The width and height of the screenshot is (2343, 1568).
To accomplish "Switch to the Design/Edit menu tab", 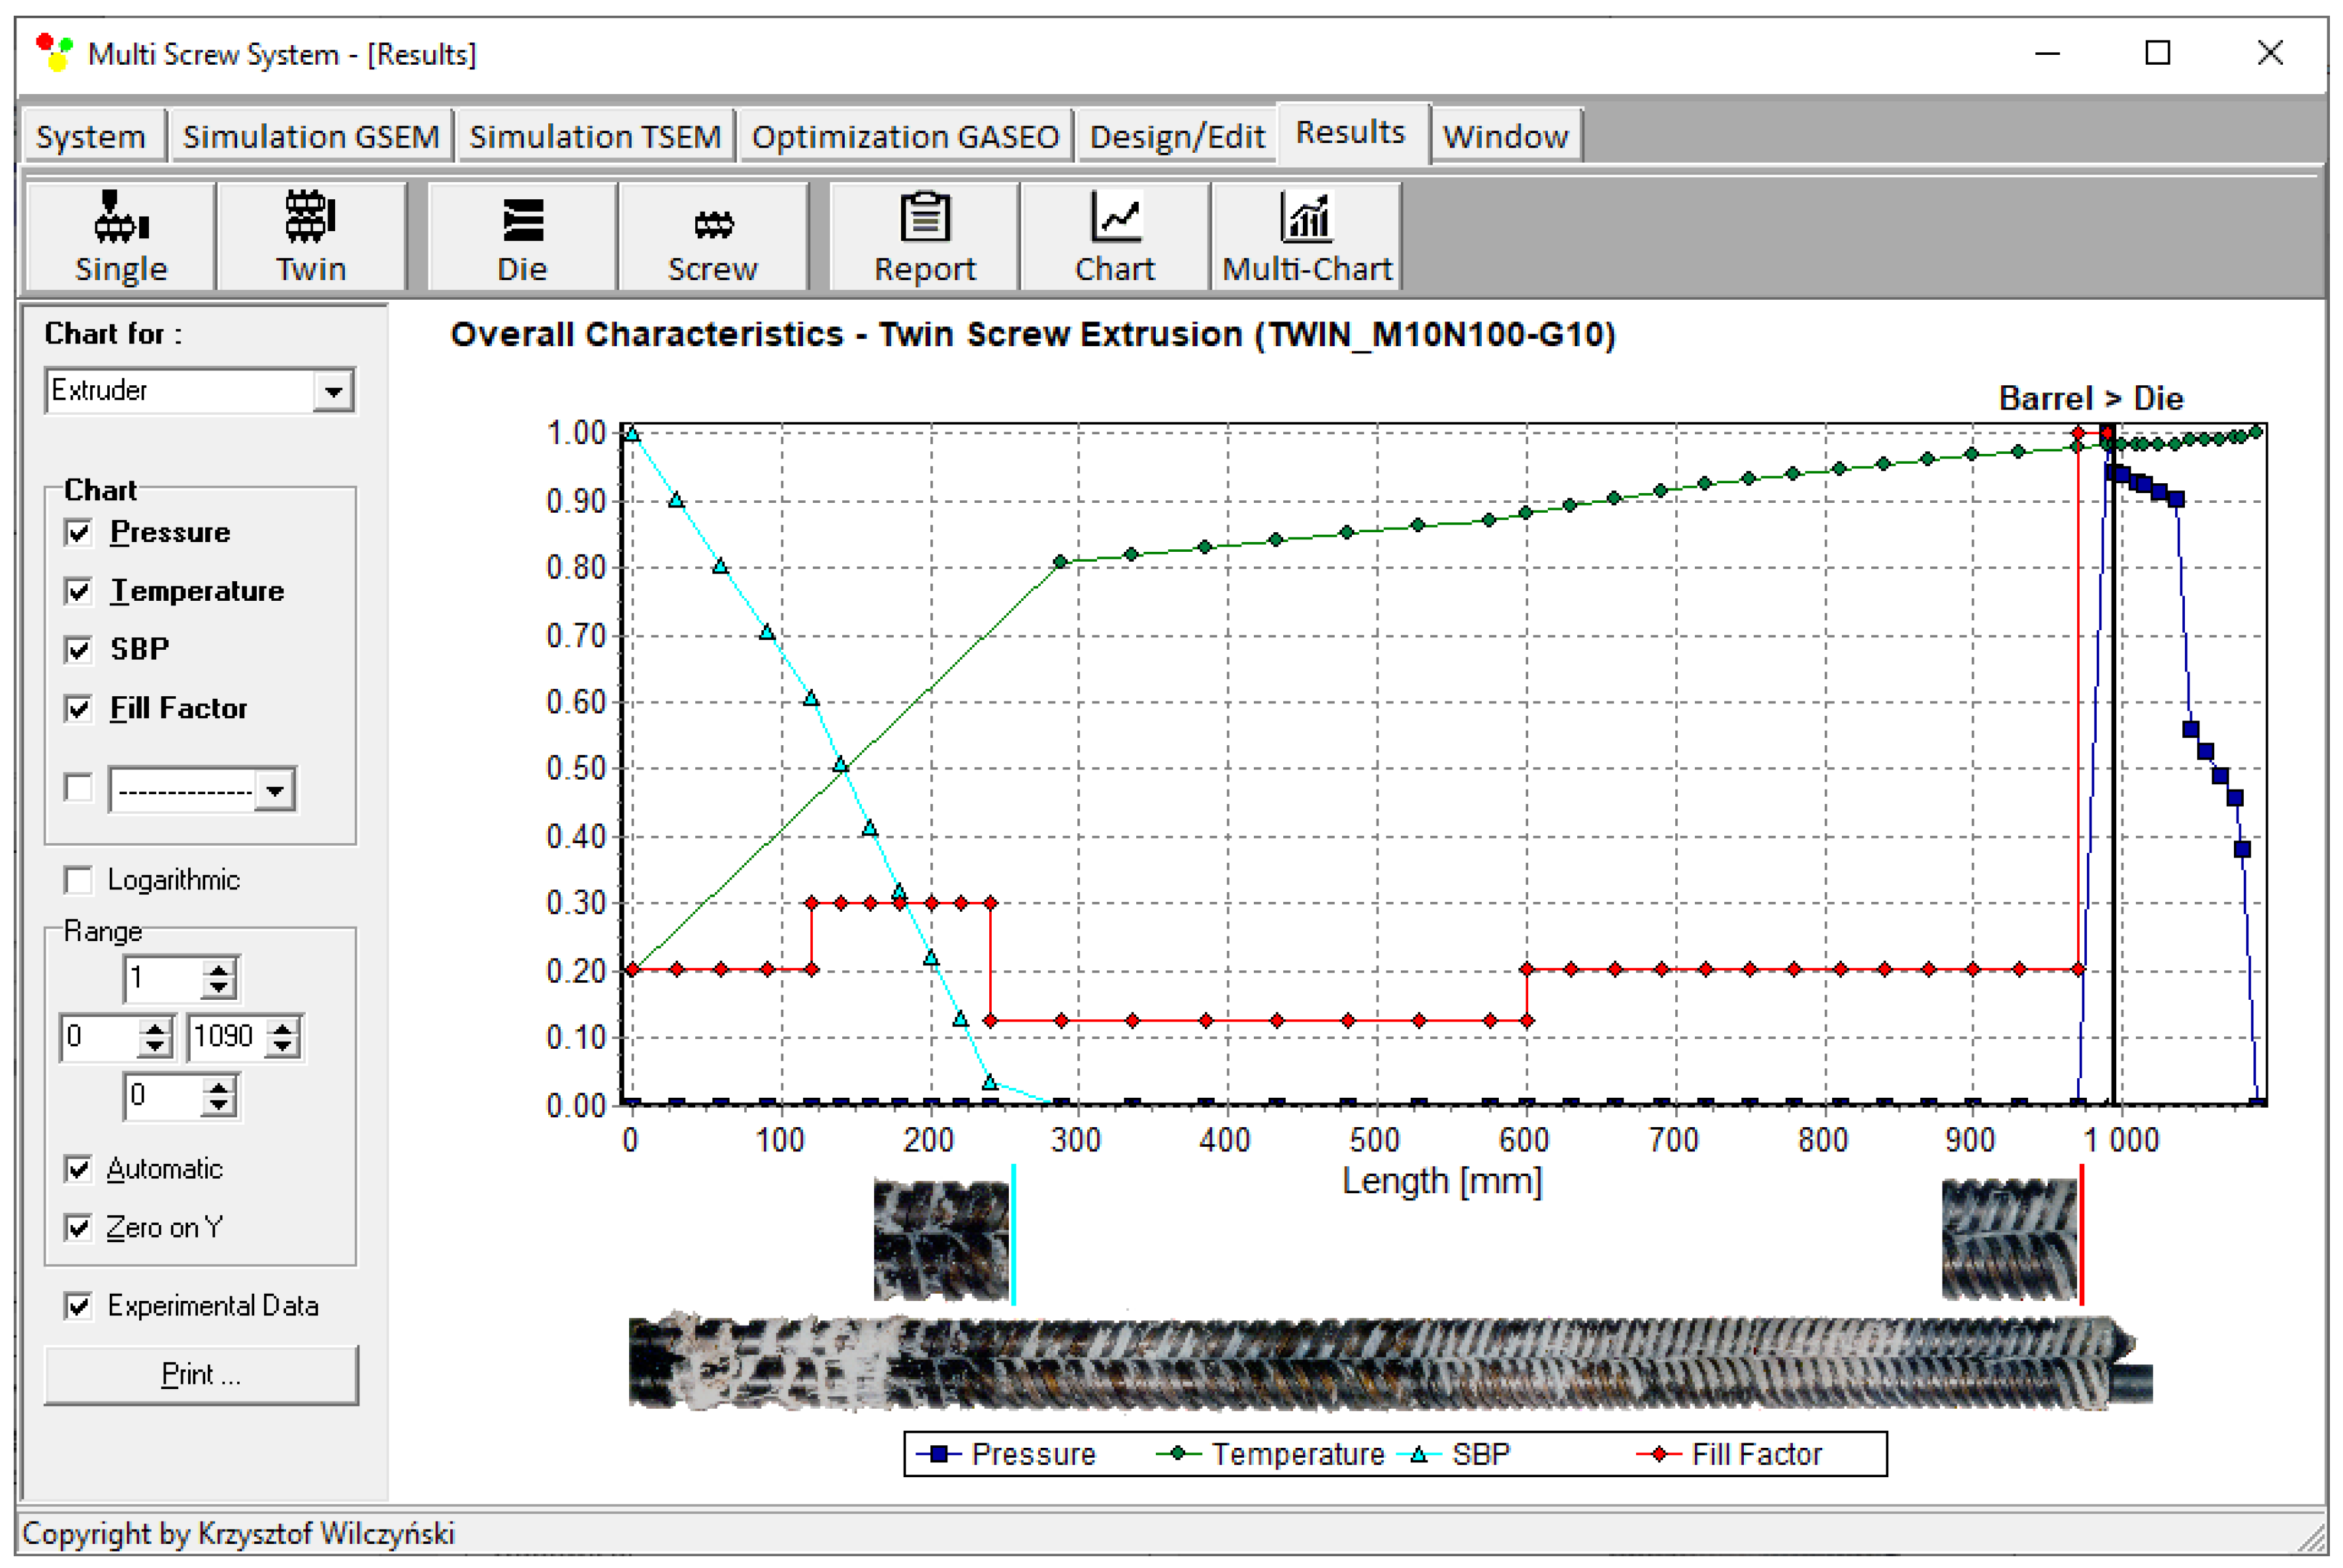I will tap(1177, 136).
